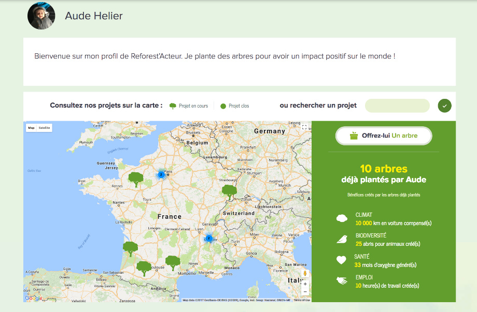Toggle fullscreen view of the map

(304, 127)
